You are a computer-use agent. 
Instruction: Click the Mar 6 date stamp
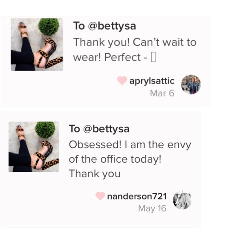click(x=162, y=93)
